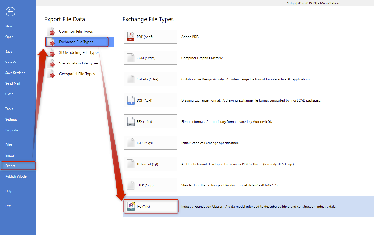Export as Collada (*.dae)
Image resolution: width=374 pixels, height=235 pixels.
coord(151,79)
